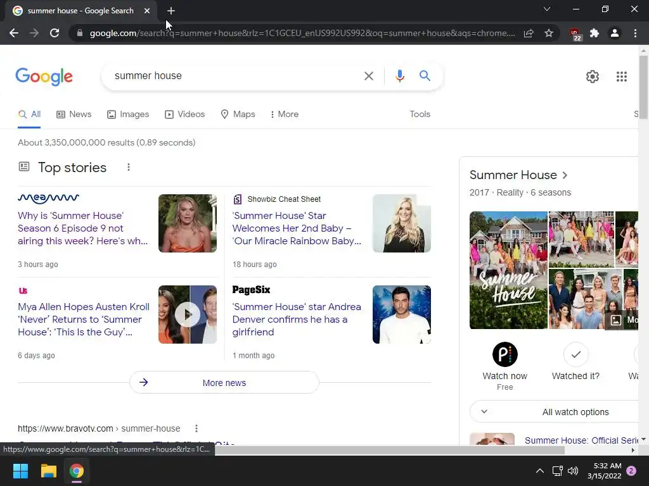This screenshot has width=649, height=486.
Task: Open File Explorer from the taskbar
Action: click(48, 471)
